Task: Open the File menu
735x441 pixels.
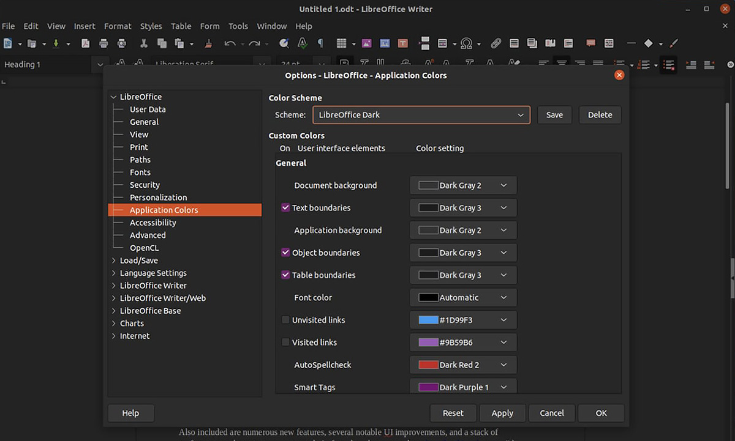Action: pos(9,26)
